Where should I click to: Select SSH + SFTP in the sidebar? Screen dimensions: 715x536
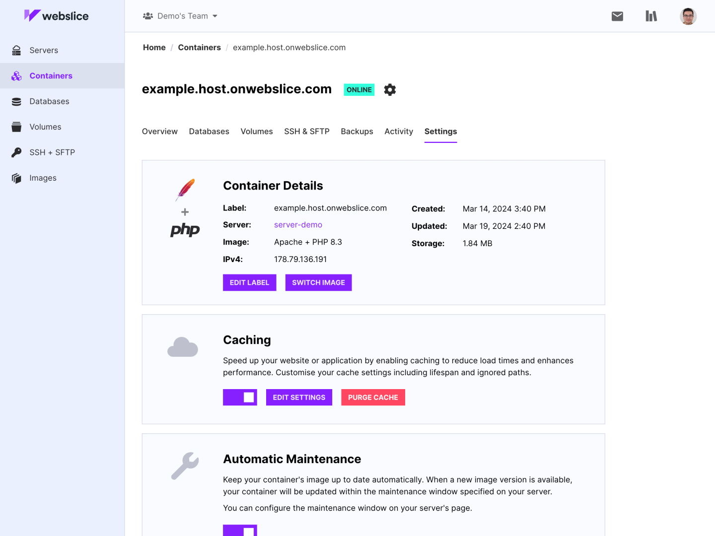52,152
